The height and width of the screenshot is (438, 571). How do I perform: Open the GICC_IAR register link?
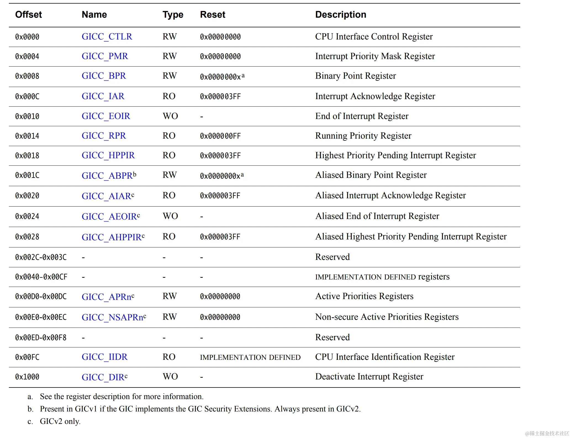click(103, 96)
